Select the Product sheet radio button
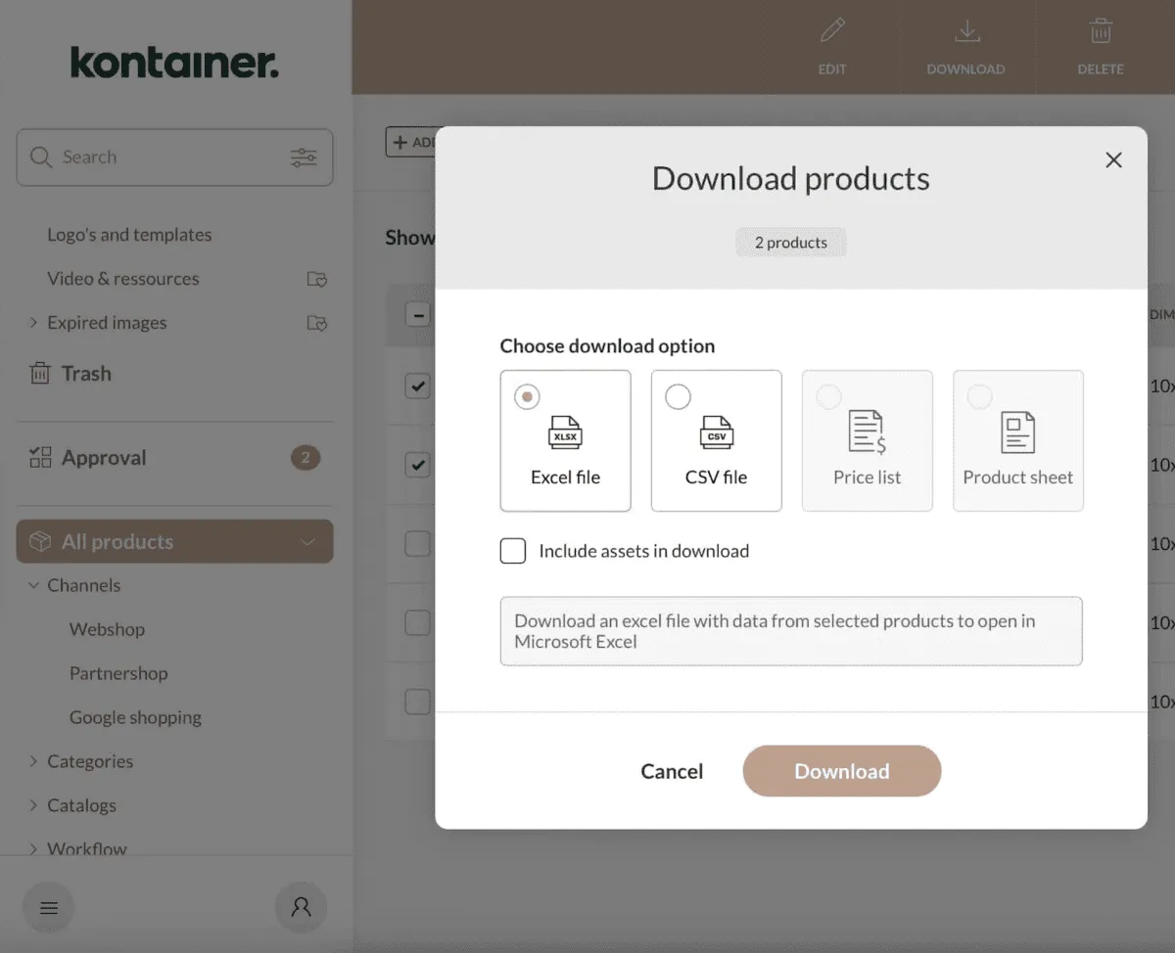Viewport: 1175px width, 953px height. [x=979, y=396]
